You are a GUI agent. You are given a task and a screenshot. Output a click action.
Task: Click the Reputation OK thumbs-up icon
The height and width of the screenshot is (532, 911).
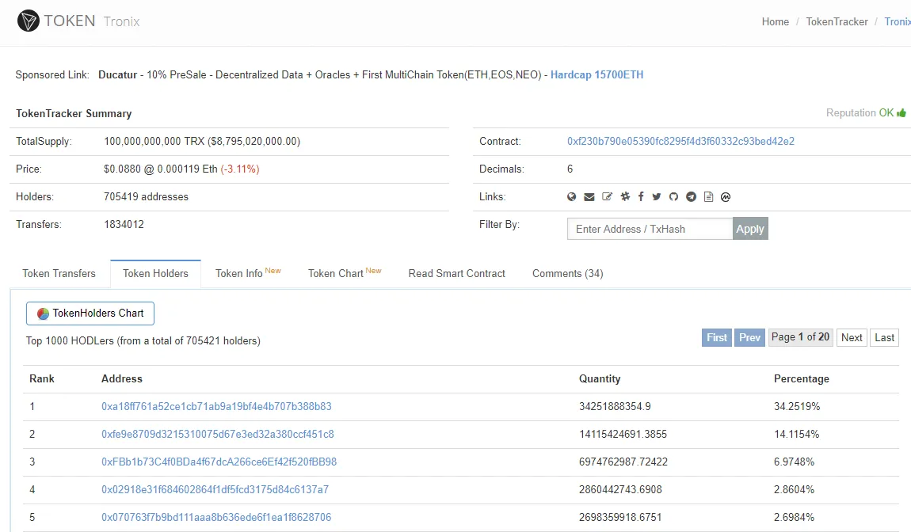pos(901,112)
